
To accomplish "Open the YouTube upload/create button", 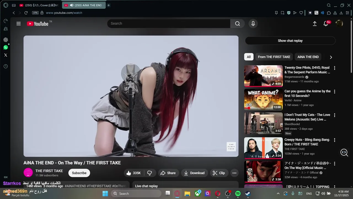I will [315, 23].
